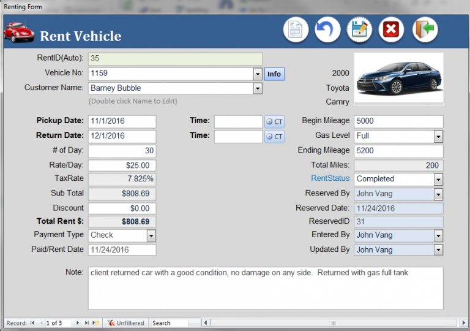Viewport: 470px width, 331px height.
Task: Go to next record arrow
Action: [78, 323]
